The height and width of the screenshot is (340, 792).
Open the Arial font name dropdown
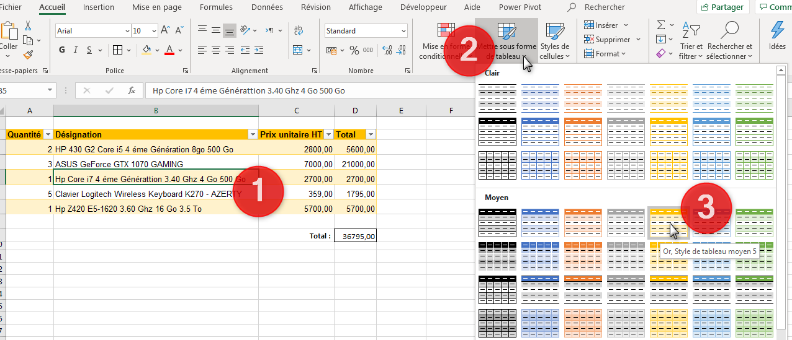point(127,31)
